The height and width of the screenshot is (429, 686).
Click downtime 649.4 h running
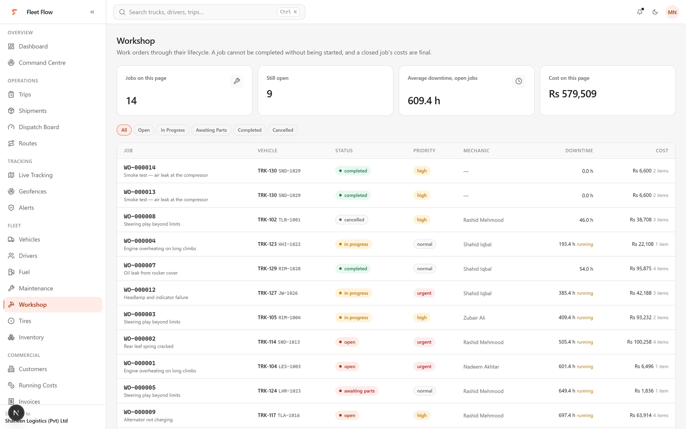click(x=576, y=391)
